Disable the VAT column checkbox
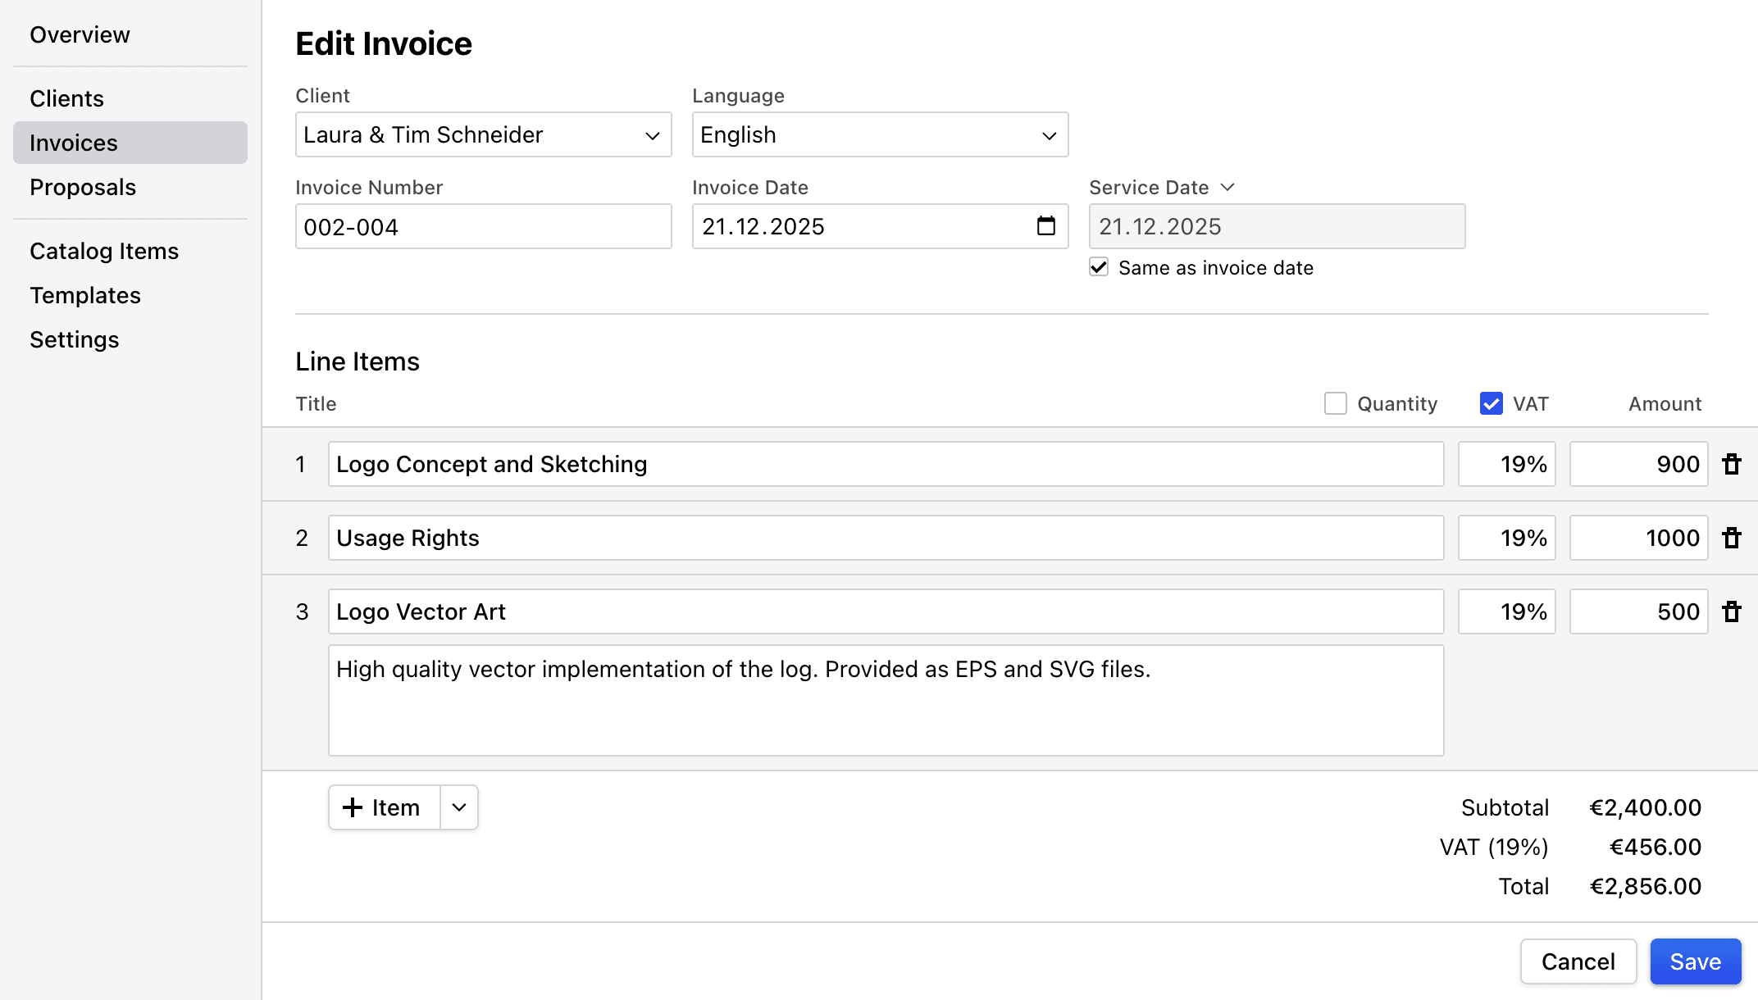1758x1000 pixels. (1491, 403)
